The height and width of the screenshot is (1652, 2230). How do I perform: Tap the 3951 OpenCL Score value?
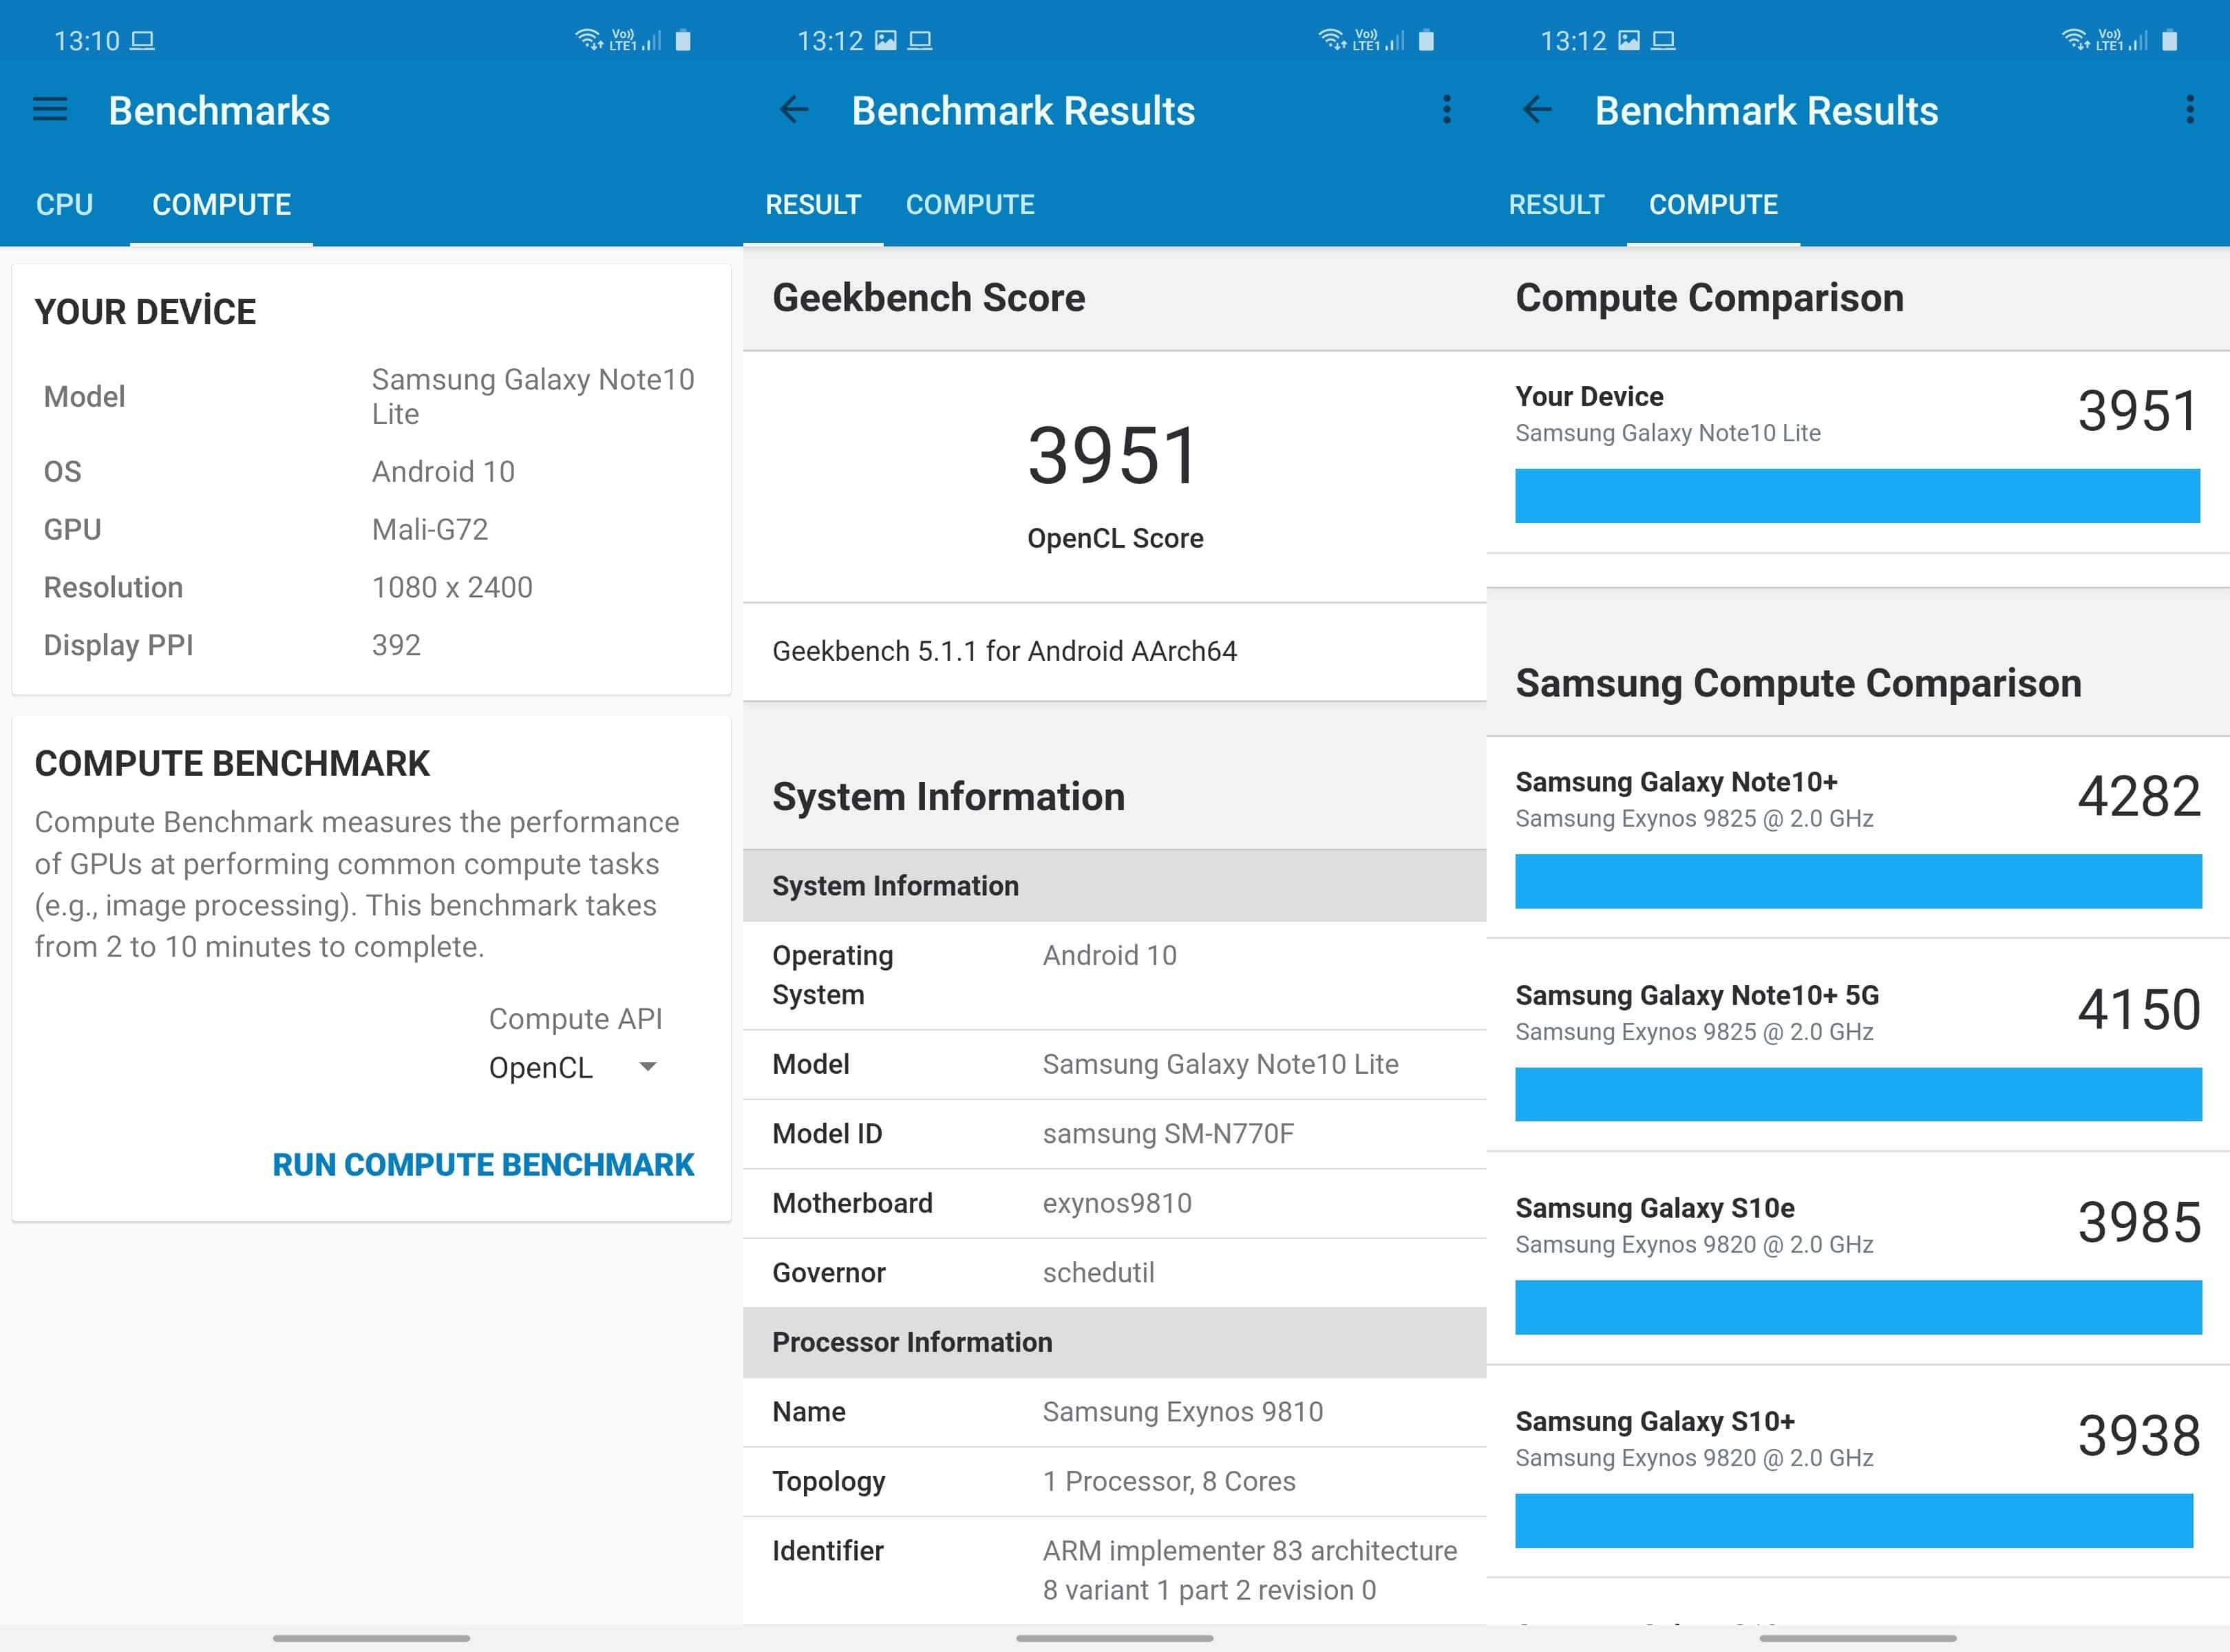pyautogui.click(x=1114, y=457)
